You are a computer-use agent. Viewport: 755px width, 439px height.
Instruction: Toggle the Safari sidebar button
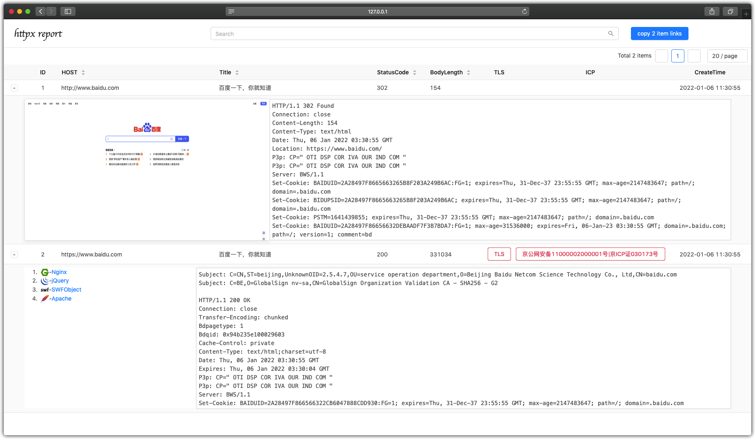click(x=68, y=11)
